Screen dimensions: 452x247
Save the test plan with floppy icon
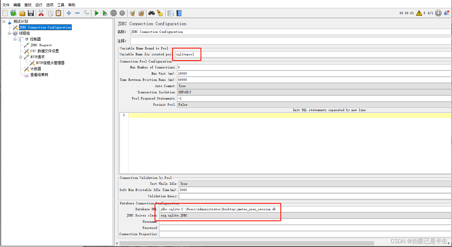(x=31, y=13)
